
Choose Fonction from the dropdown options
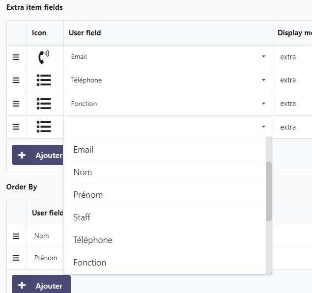pyautogui.click(x=89, y=263)
